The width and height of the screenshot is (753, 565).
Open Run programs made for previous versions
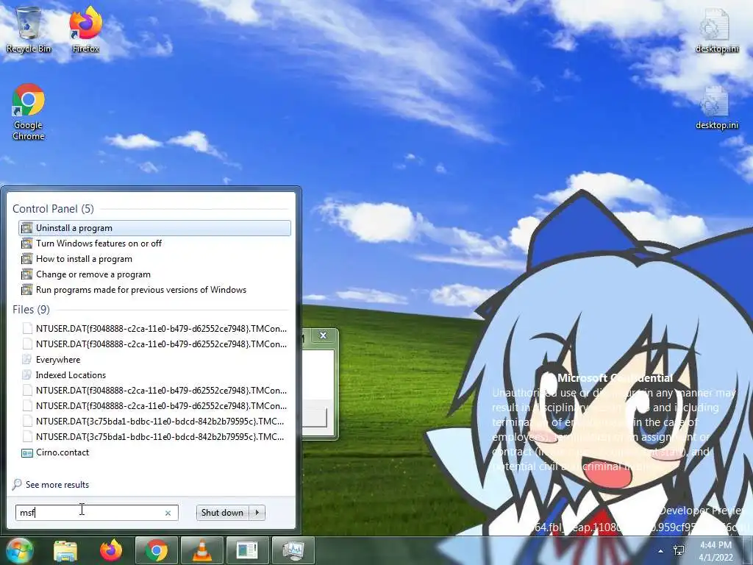tap(154, 290)
